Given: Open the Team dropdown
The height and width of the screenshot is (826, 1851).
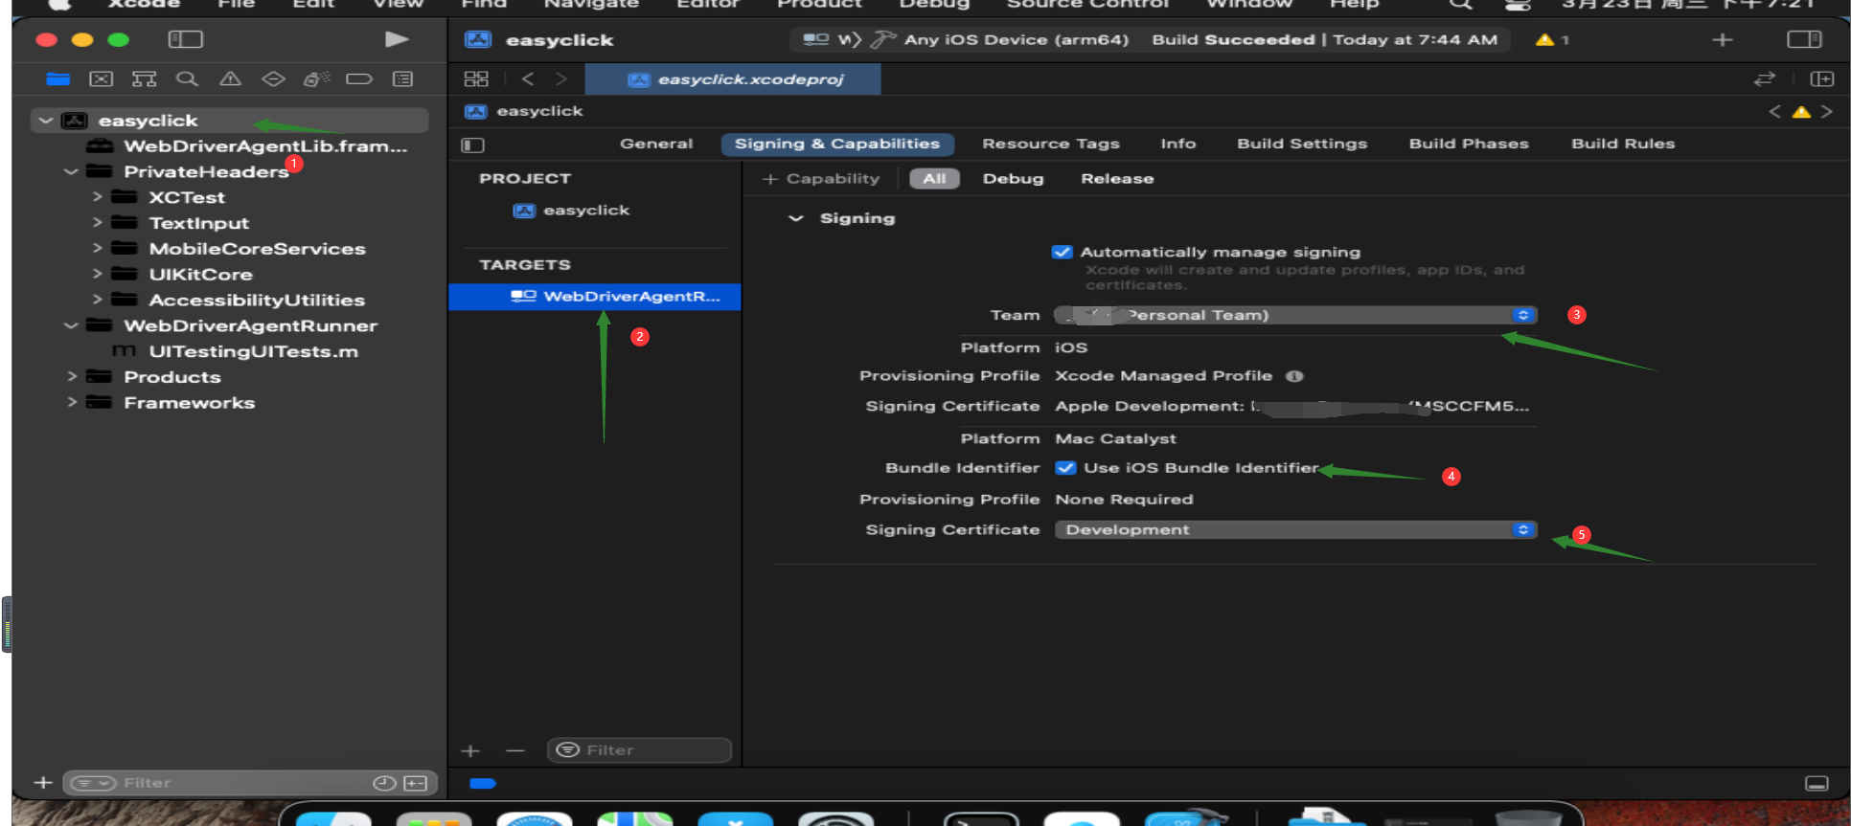Looking at the screenshot, I should pyautogui.click(x=1295, y=315).
